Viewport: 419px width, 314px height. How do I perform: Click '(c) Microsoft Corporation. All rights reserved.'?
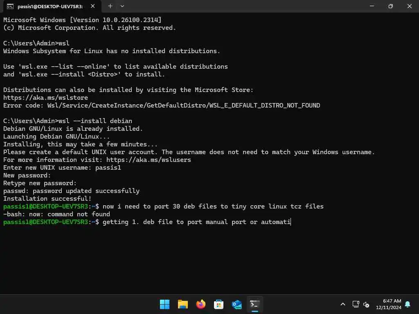click(x=90, y=28)
